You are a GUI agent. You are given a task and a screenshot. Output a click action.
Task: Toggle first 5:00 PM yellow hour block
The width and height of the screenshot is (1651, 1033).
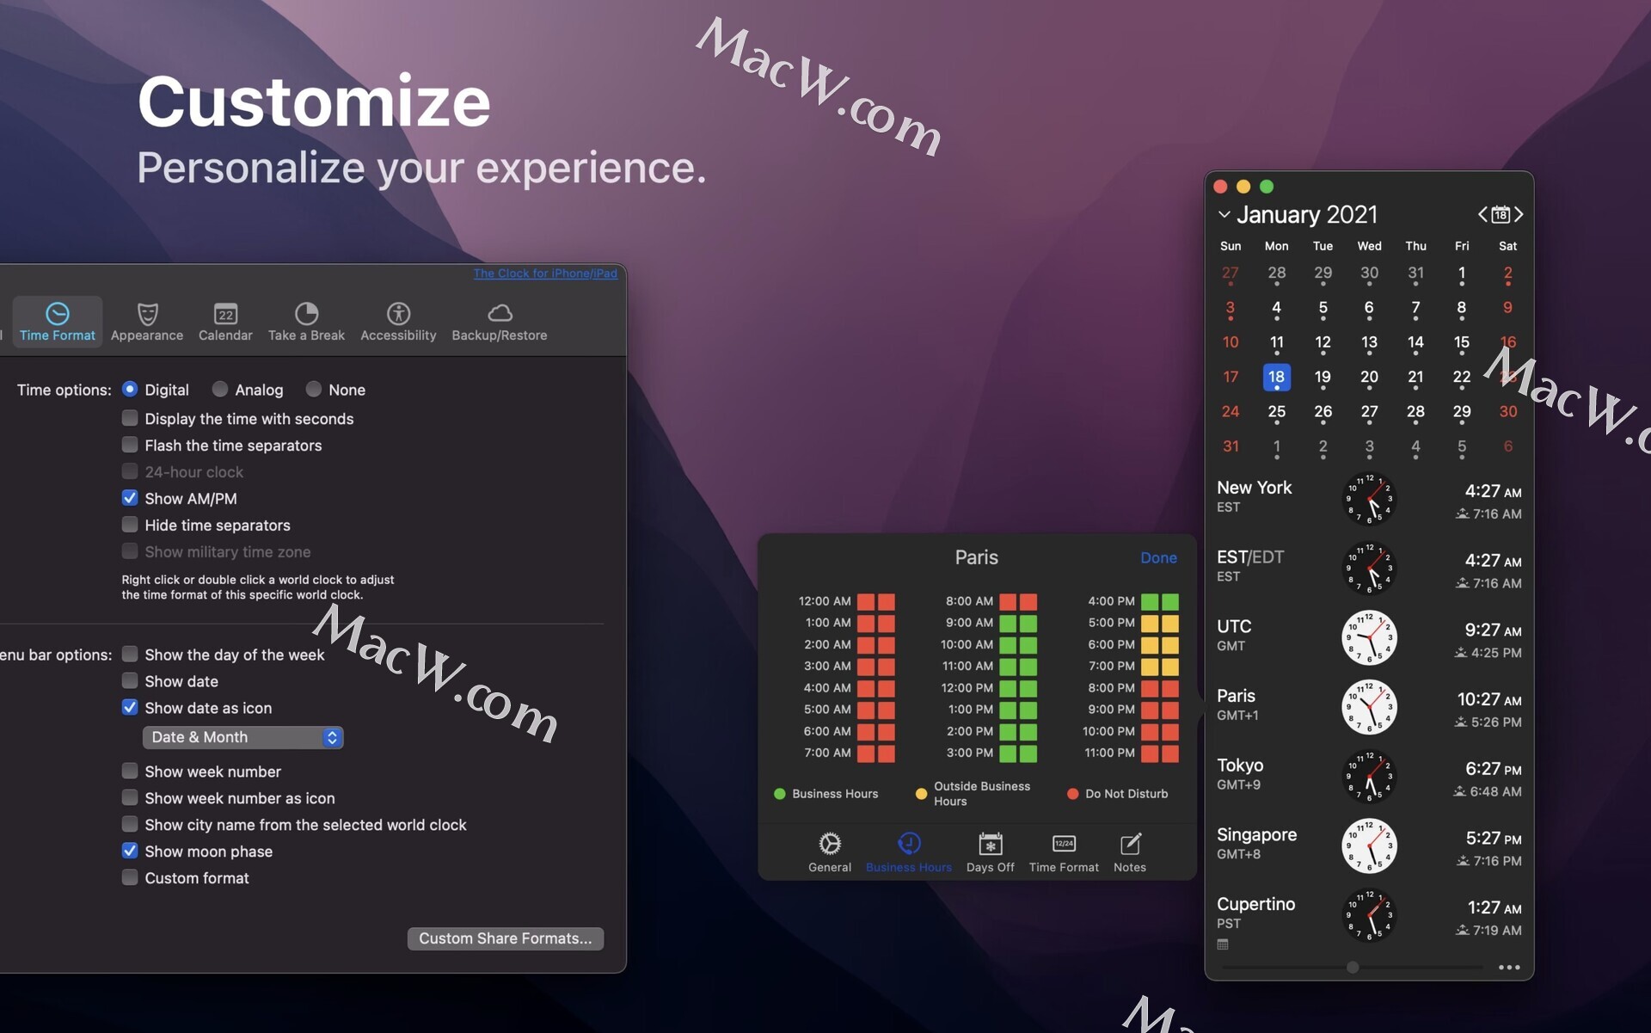(1150, 623)
